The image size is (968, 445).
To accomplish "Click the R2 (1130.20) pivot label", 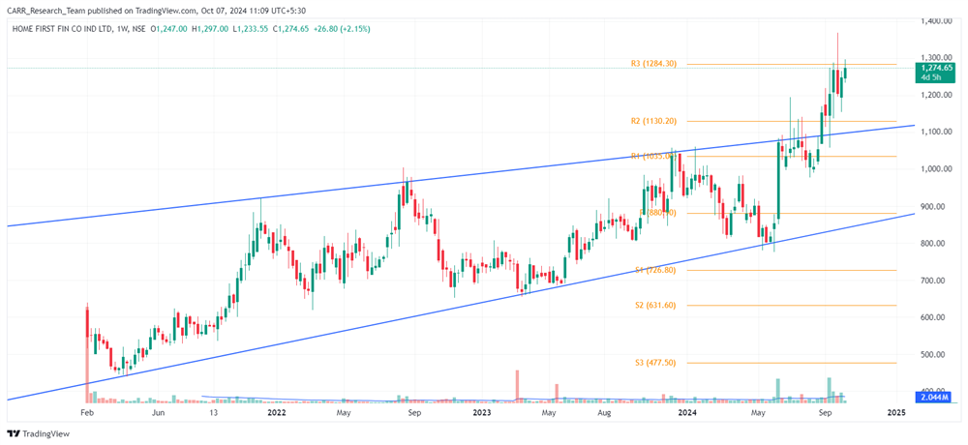I will 653,122.
